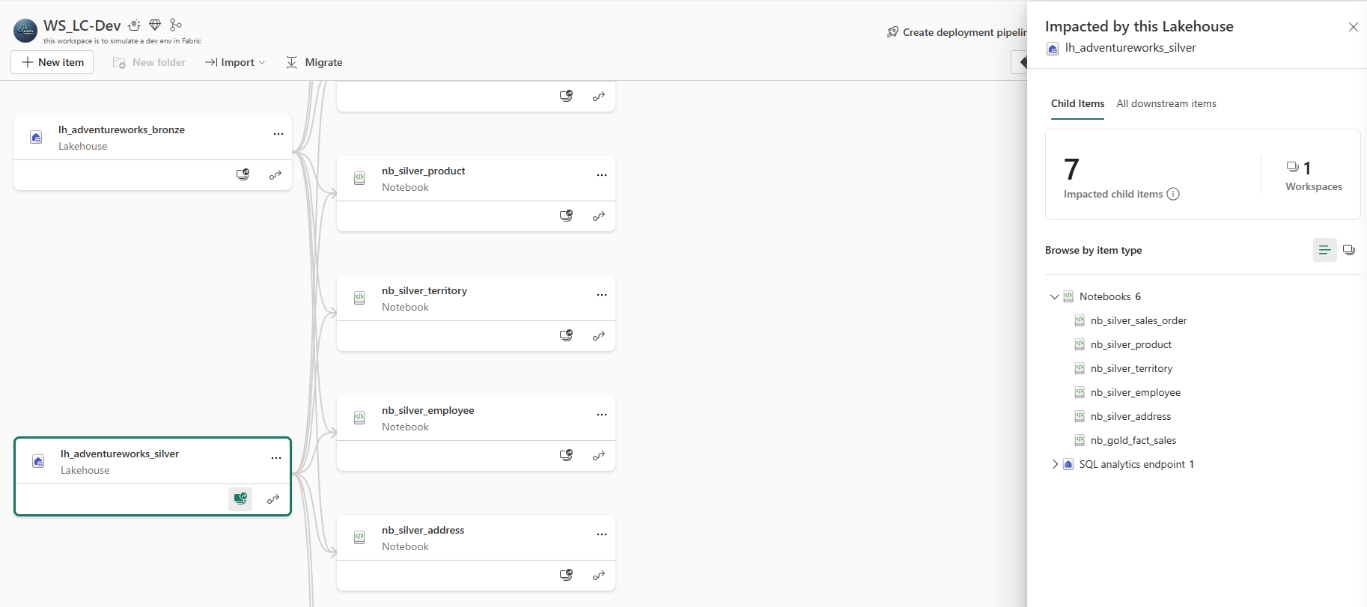Open lineage for nb_silver_territory notebook
The image size is (1367, 607).
[x=599, y=335]
